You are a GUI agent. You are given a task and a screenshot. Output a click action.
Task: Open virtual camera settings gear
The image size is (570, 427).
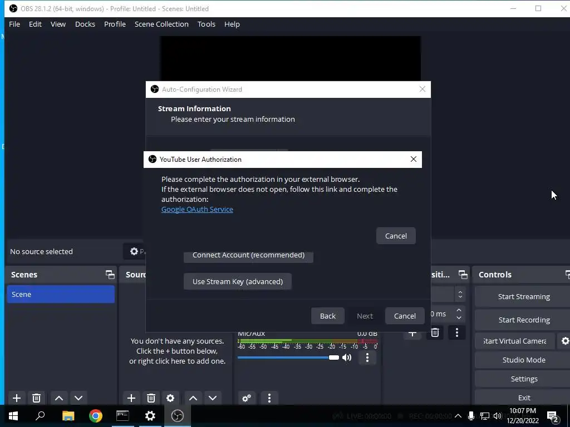(565, 341)
